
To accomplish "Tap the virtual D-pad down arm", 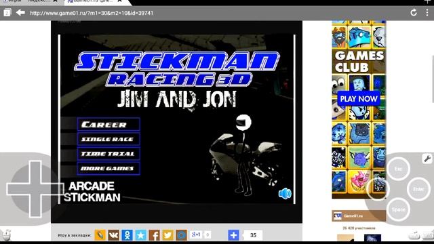I will (x=35, y=206).
